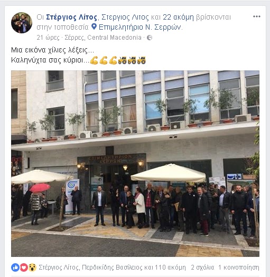Click the location pin icon
270x277 pixels.
94,26
